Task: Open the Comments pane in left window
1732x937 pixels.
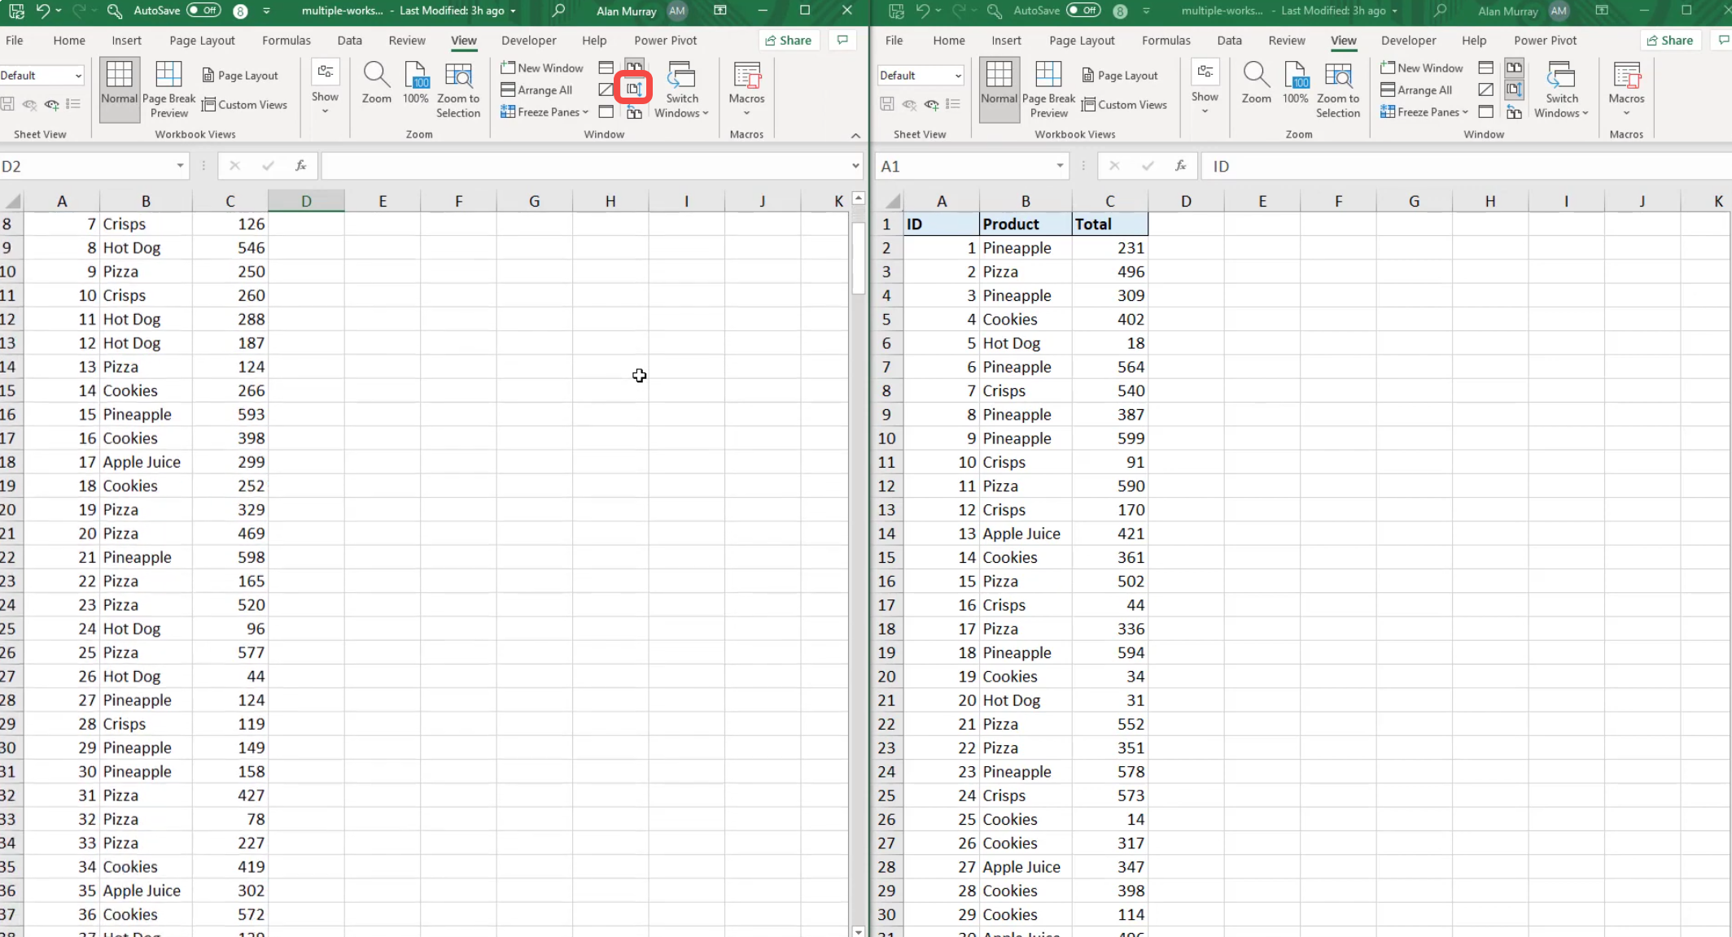Action: click(x=842, y=40)
